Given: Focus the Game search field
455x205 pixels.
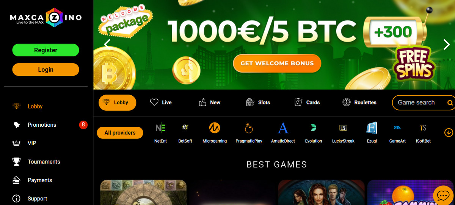Looking at the screenshot, I should 423,102.
